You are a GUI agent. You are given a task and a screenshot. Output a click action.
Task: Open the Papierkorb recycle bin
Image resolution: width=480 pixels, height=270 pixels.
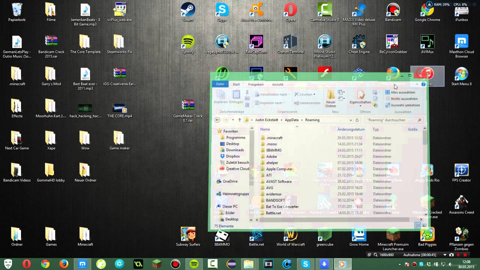point(17,12)
